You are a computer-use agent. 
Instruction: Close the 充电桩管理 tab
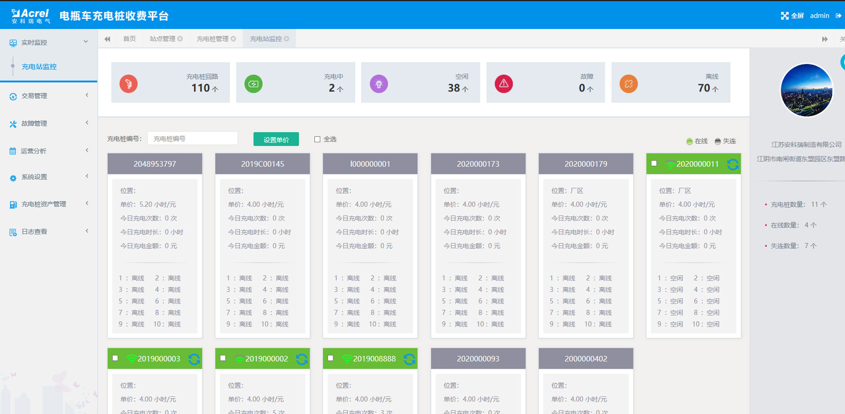(233, 39)
